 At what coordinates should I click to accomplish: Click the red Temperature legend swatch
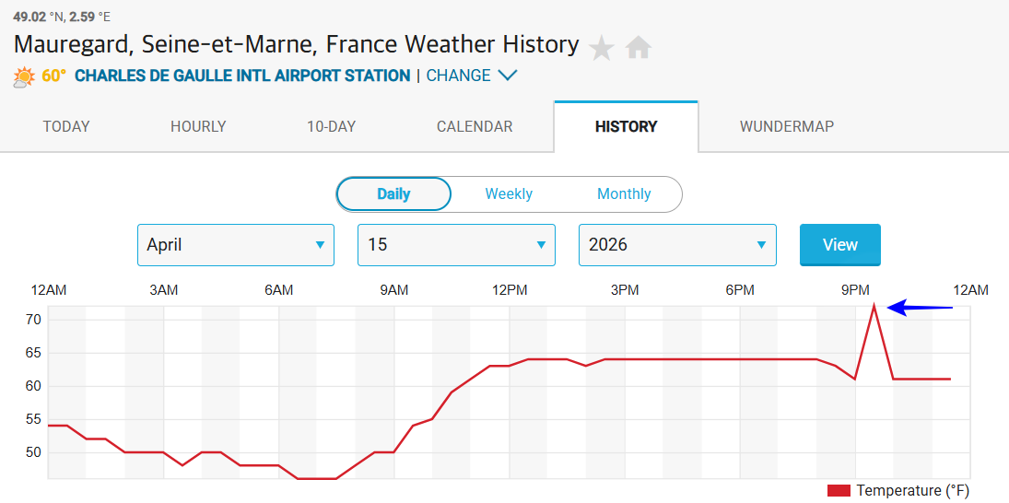pyautogui.click(x=838, y=491)
